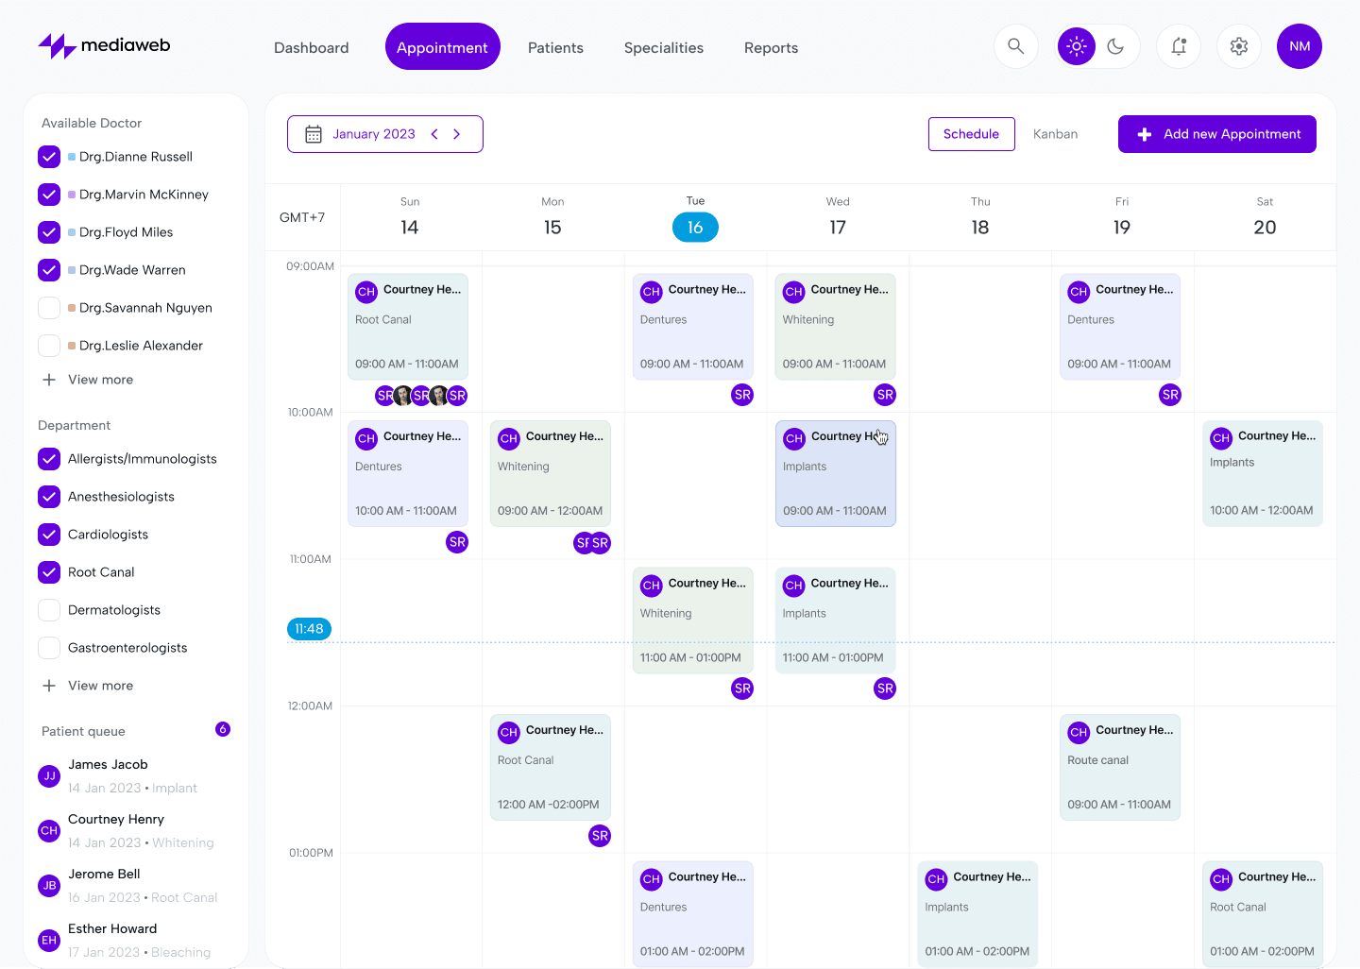Switch to Kanban view tab
The width and height of the screenshot is (1360, 969).
click(1055, 134)
